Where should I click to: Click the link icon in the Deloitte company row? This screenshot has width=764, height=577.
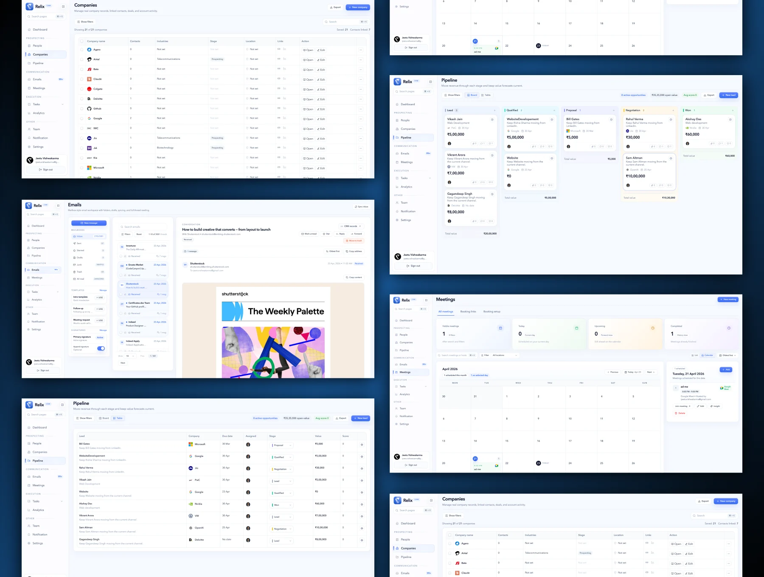[279, 98]
